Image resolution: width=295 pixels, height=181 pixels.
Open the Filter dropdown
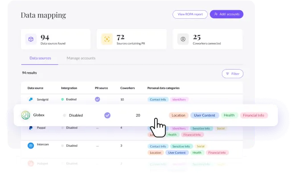tap(233, 74)
